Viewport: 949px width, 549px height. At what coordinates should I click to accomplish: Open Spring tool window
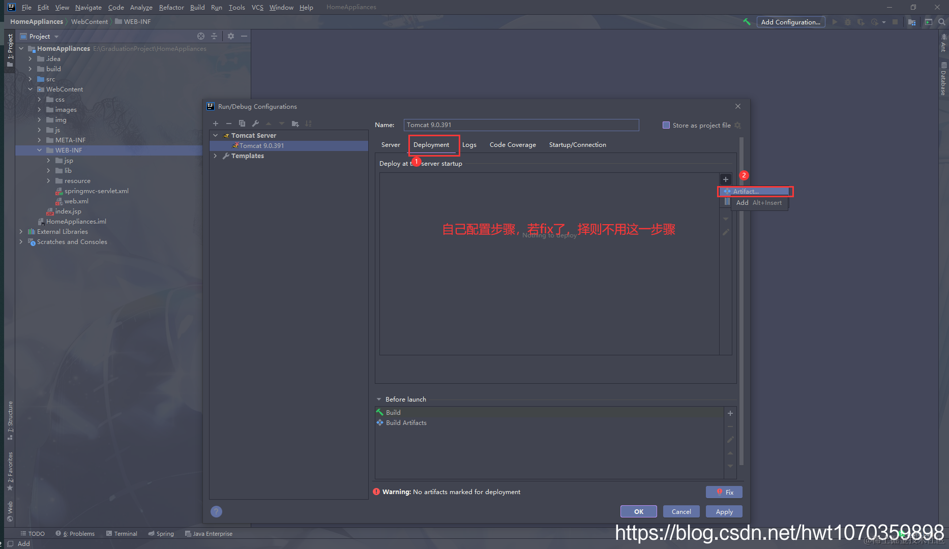[x=161, y=534]
